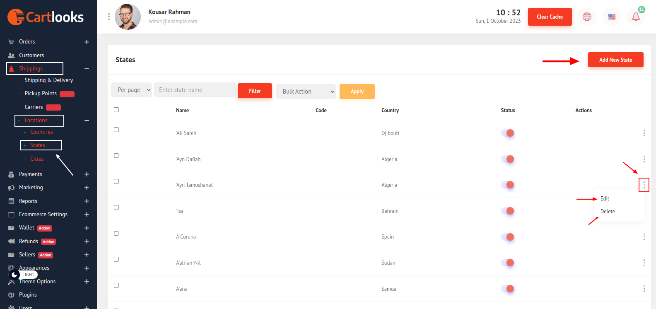Choose Delete from the row actions menu
The width and height of the screenshot is (656, 309).
[608, 212]
